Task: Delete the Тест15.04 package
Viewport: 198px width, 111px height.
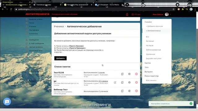Action: 136,74
